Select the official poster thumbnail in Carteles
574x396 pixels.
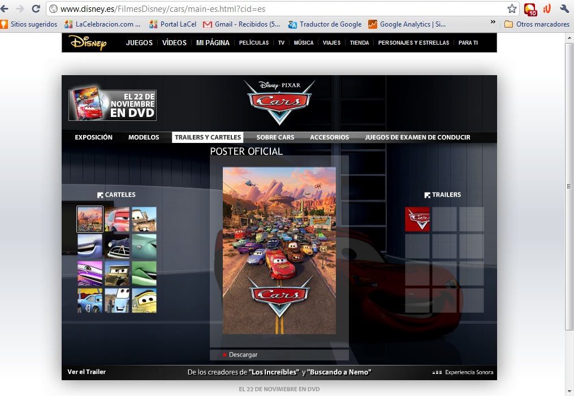pos(90,219)
